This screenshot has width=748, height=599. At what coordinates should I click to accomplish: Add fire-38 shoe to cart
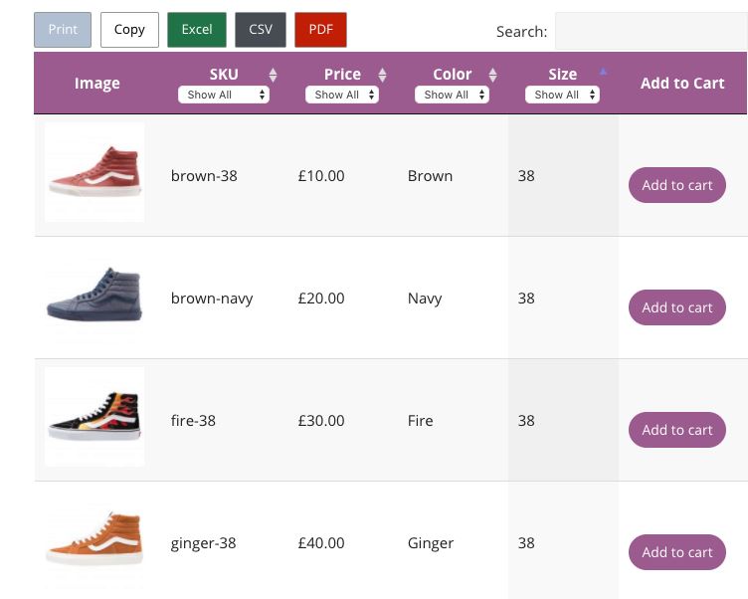tap(677, 430)
